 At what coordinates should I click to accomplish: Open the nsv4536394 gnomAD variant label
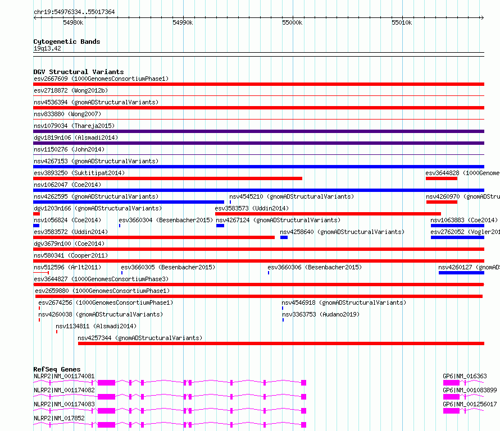pyautogui.click(x=96, y=102)
